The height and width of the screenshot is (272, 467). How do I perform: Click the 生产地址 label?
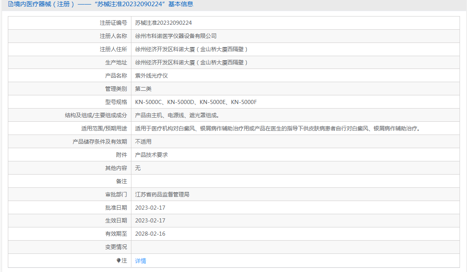(x=116, y=62)
